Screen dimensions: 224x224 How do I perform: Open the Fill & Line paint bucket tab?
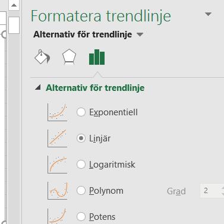pos(42,57)
